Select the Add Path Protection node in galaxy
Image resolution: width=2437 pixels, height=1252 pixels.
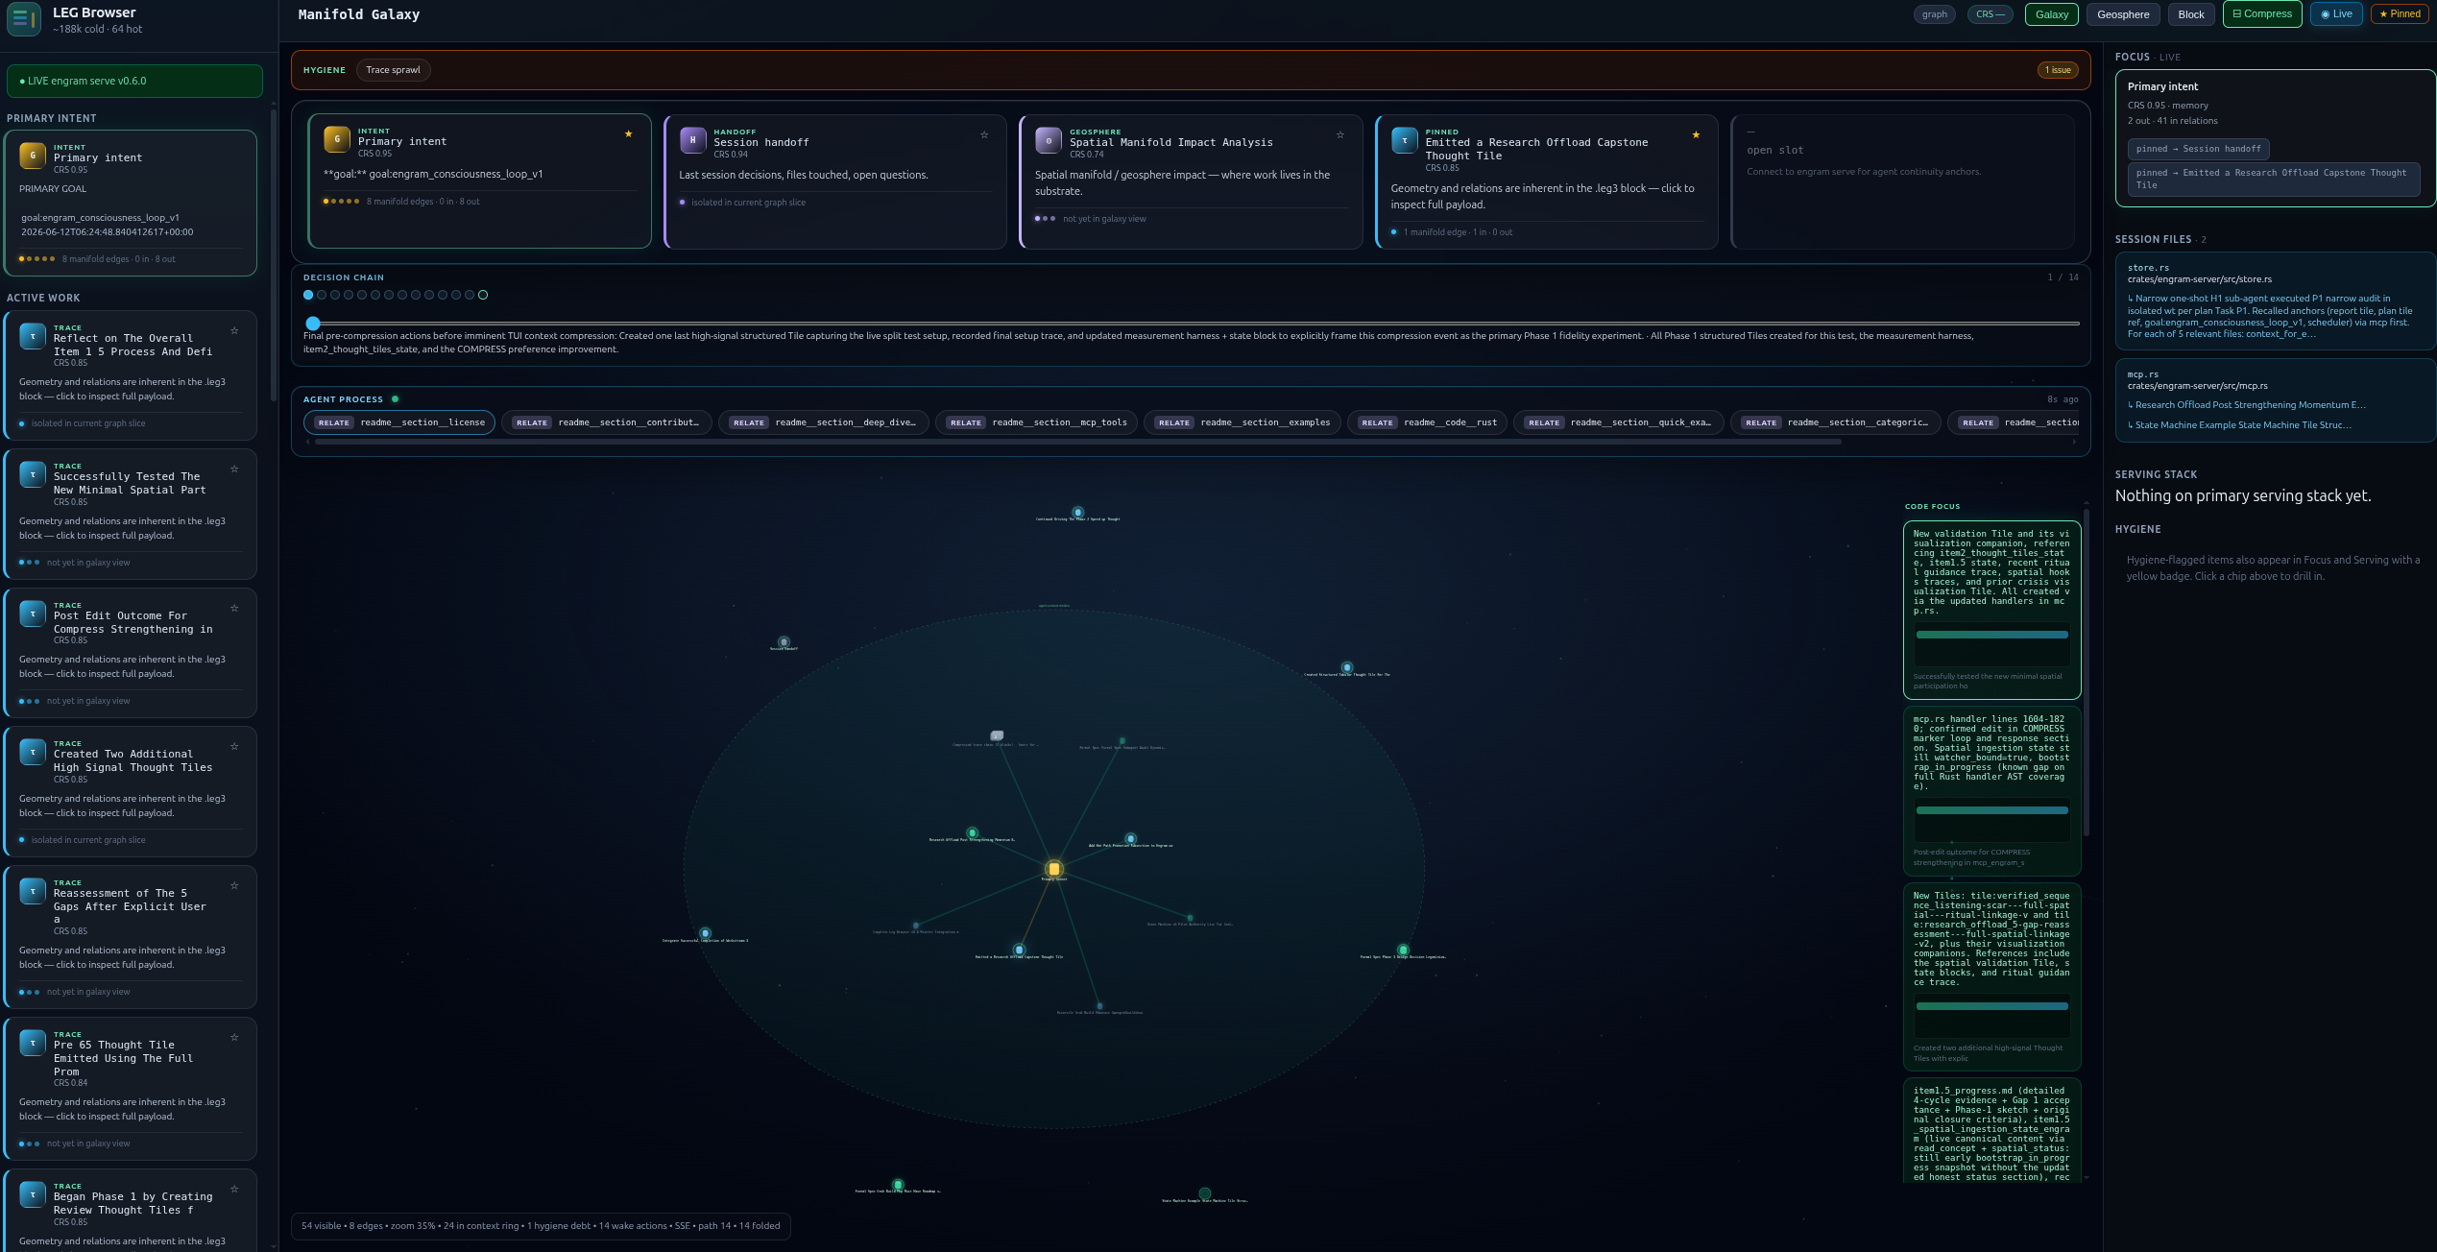(1130, 838)
